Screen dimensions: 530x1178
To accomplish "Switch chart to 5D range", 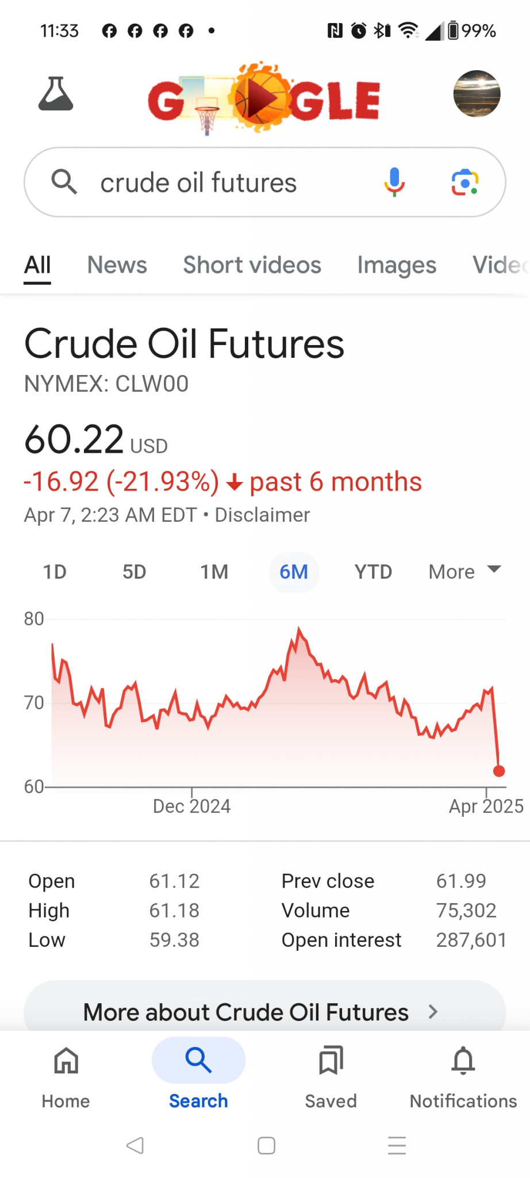I will point(134,572).
